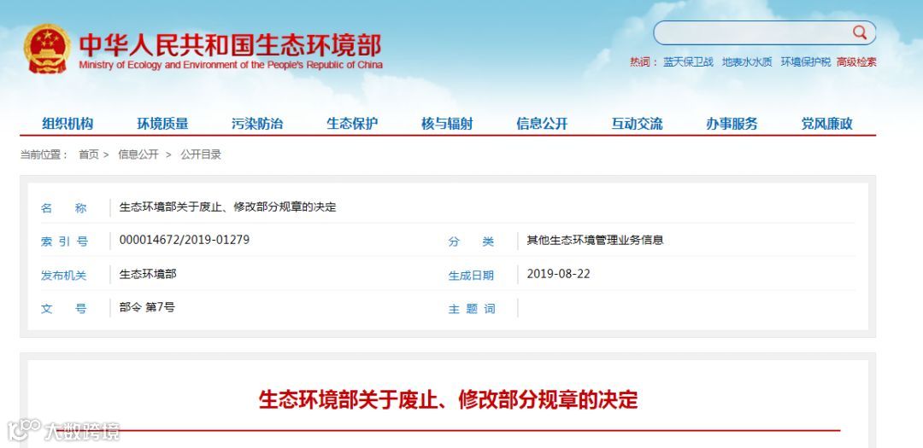Open the 组织机构 menu
Screen dimensions: 923x448
(68, 124)
